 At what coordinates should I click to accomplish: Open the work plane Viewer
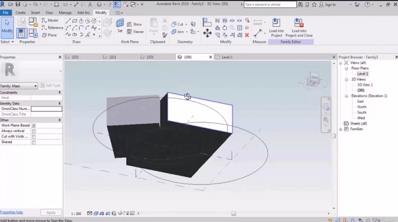coord(135,32)
